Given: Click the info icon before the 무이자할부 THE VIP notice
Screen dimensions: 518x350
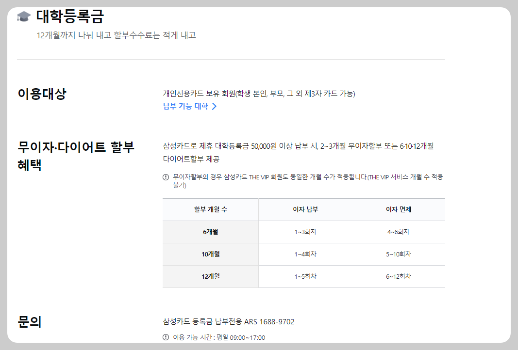Looking at the screenshot, I should click(164, 177).
